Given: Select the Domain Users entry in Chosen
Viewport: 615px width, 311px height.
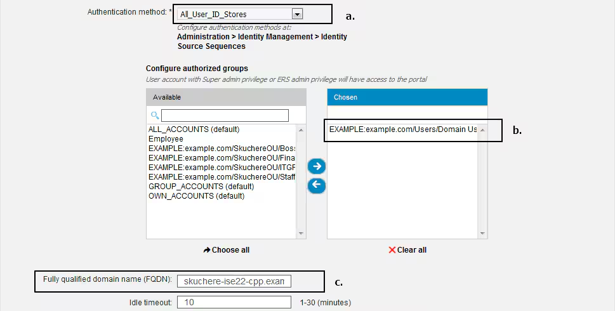Looking at the screenshot, I should [403, 129].
